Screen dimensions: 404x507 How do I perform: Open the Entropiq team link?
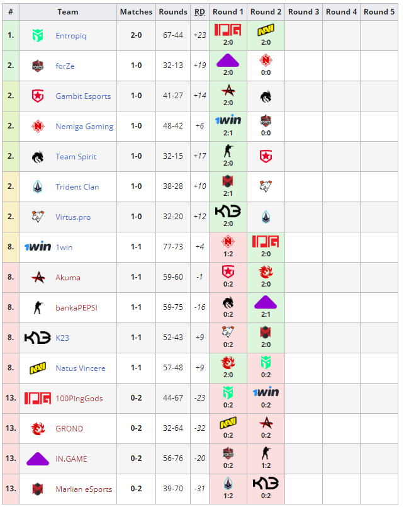71,36
